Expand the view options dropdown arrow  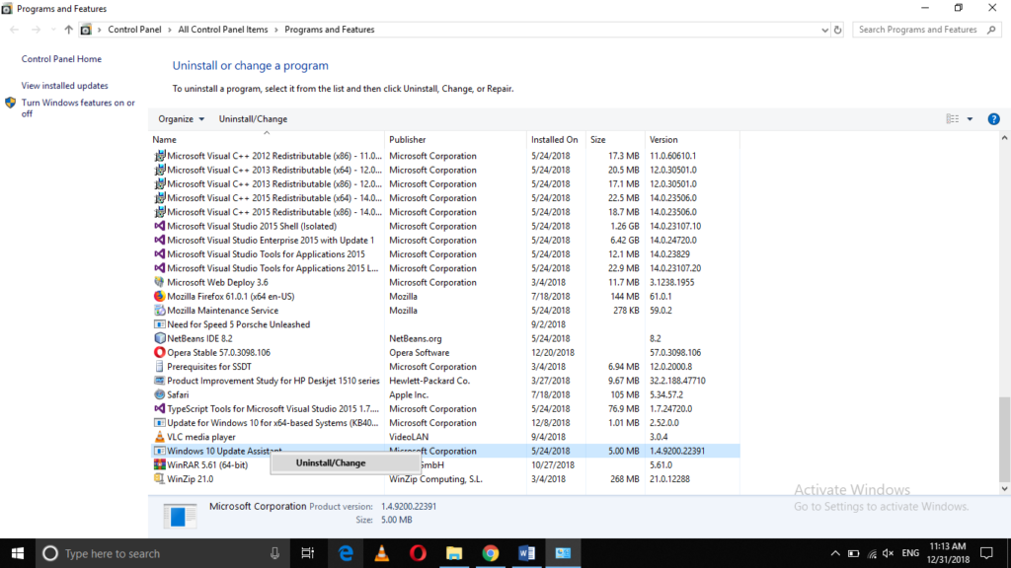(x=970, y=119)
